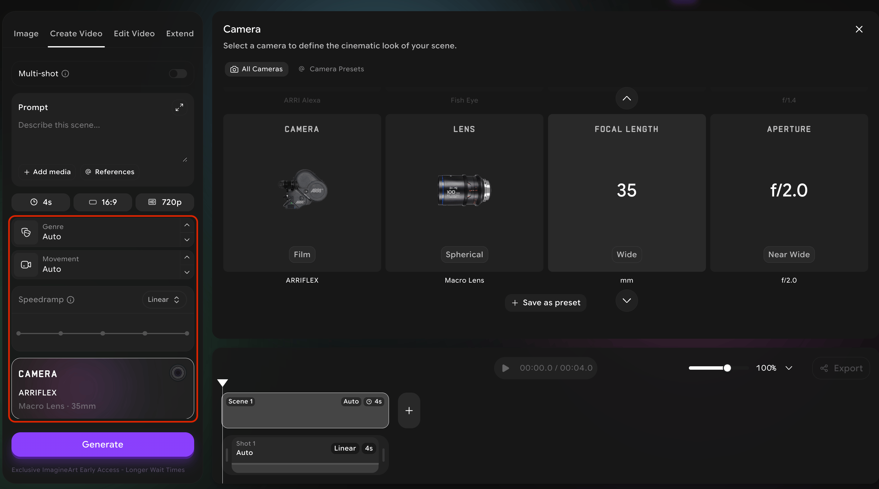
Task: Show the All Cameras tab
Action: pos(257,69)
